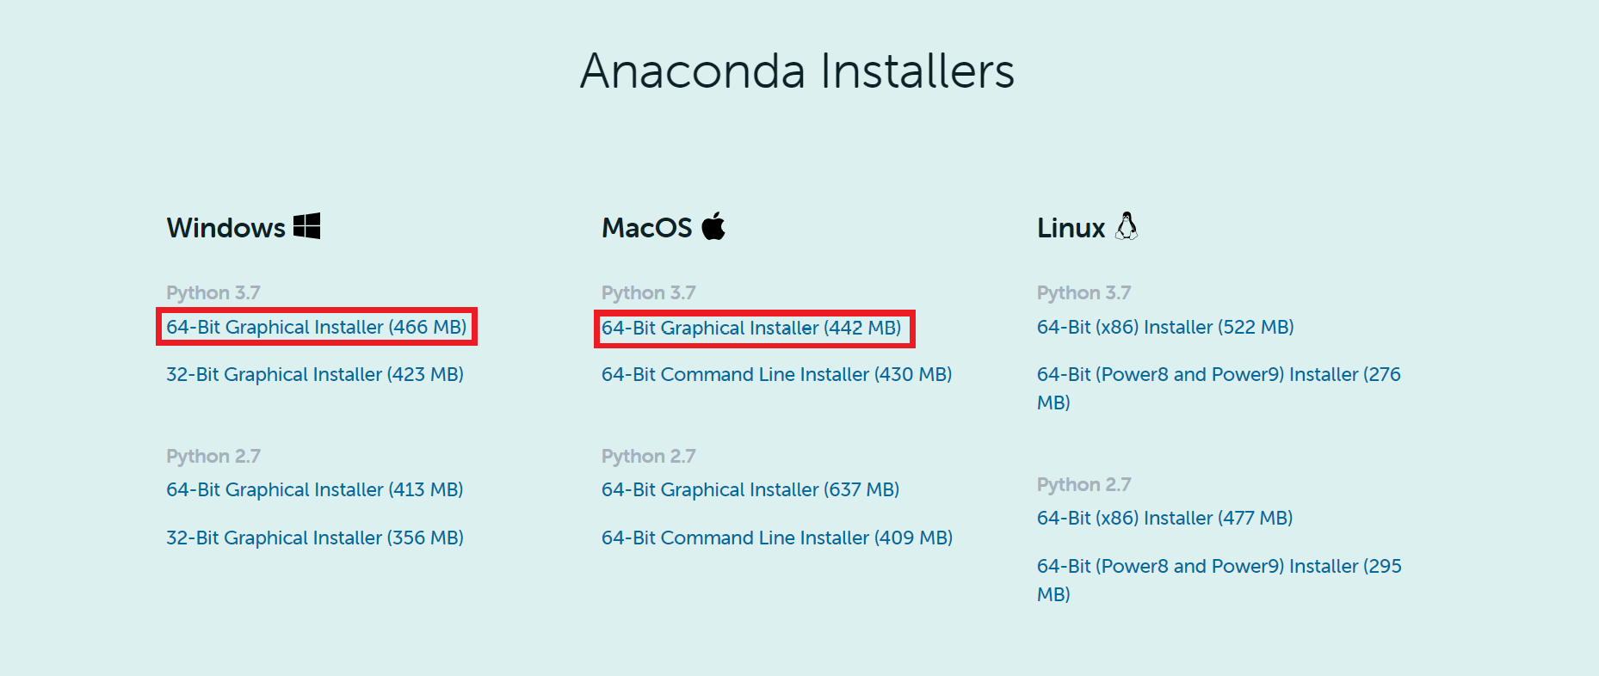Click the Apple logo next to MacOS
Viewport: 1599px width, 676px height.
point(714,226)
